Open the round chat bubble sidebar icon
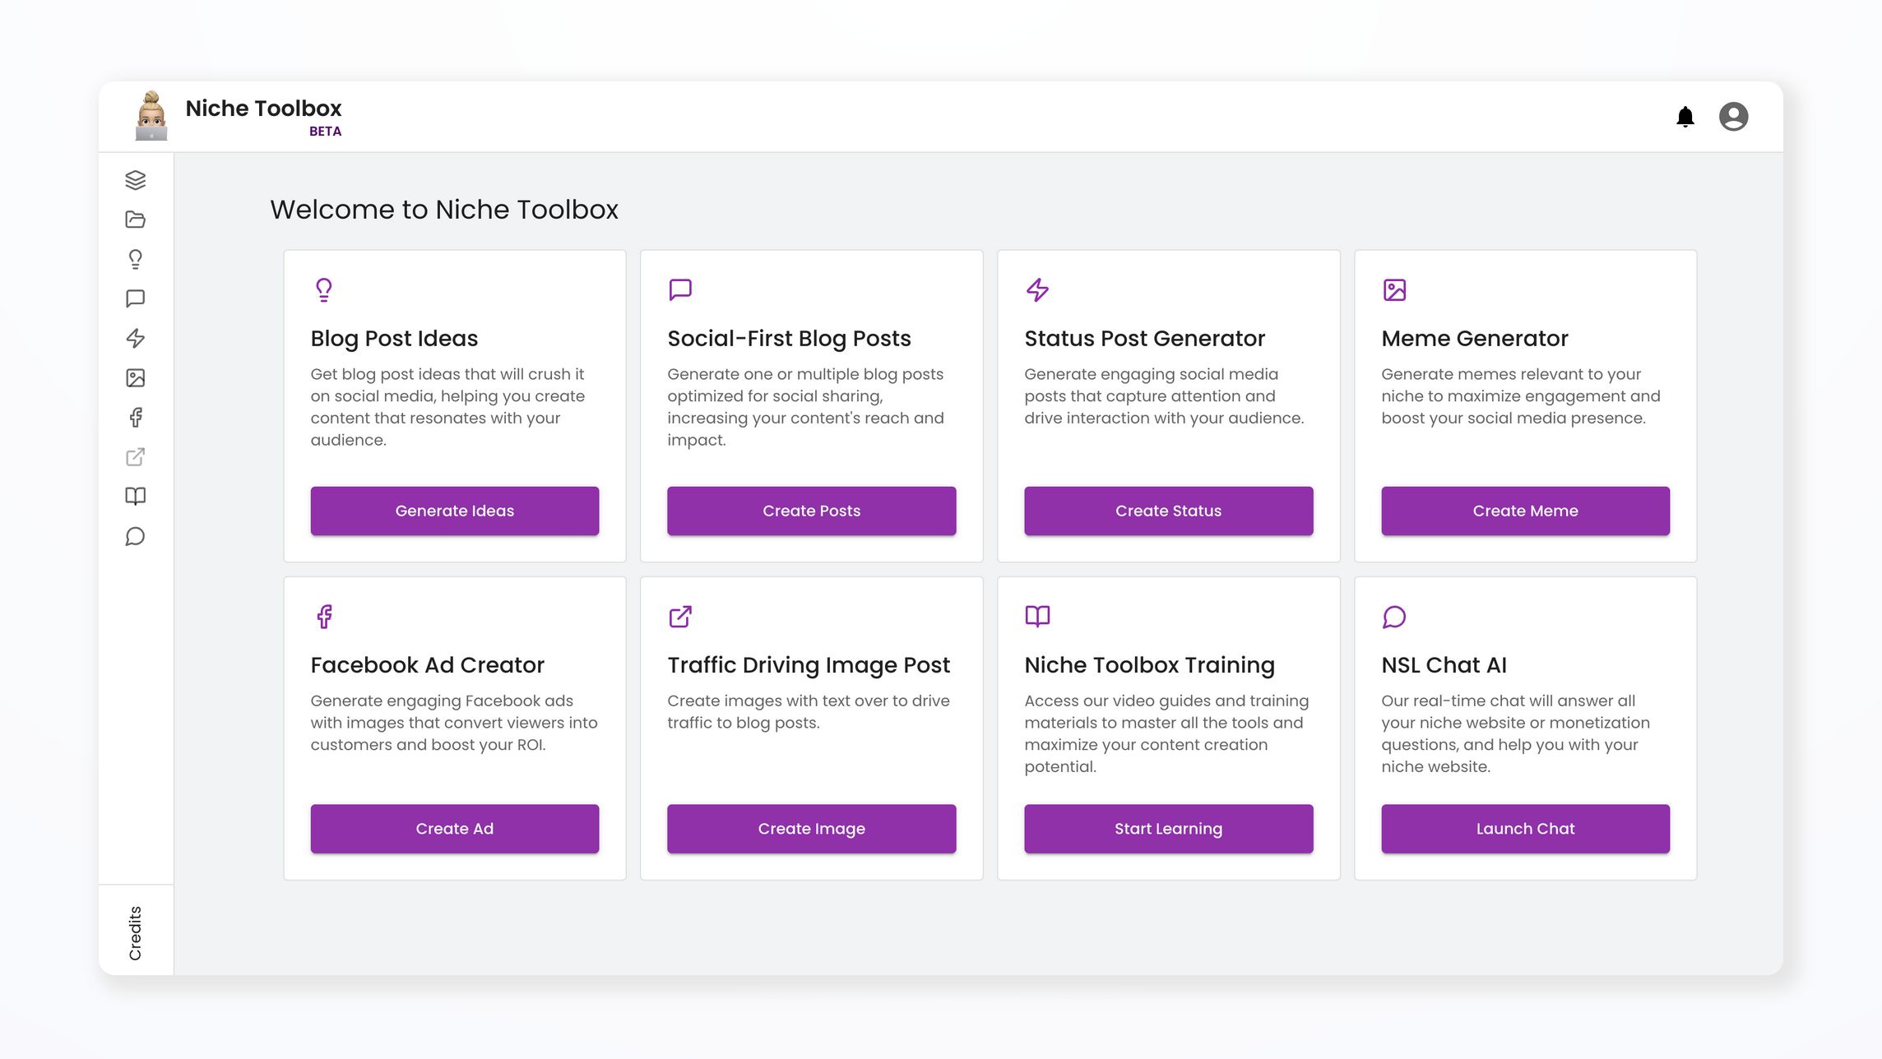Screen dimensions: 1882x1059 [136, 536]
